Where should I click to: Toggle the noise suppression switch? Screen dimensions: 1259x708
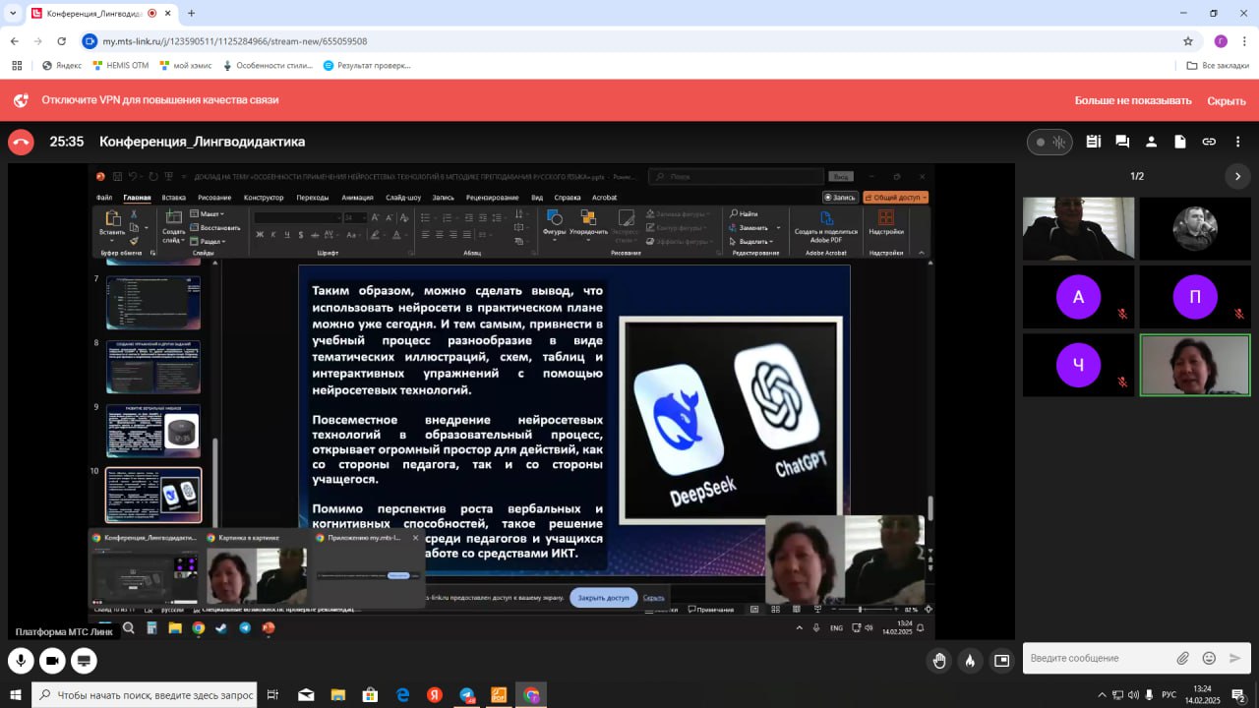pos(1049,142)
